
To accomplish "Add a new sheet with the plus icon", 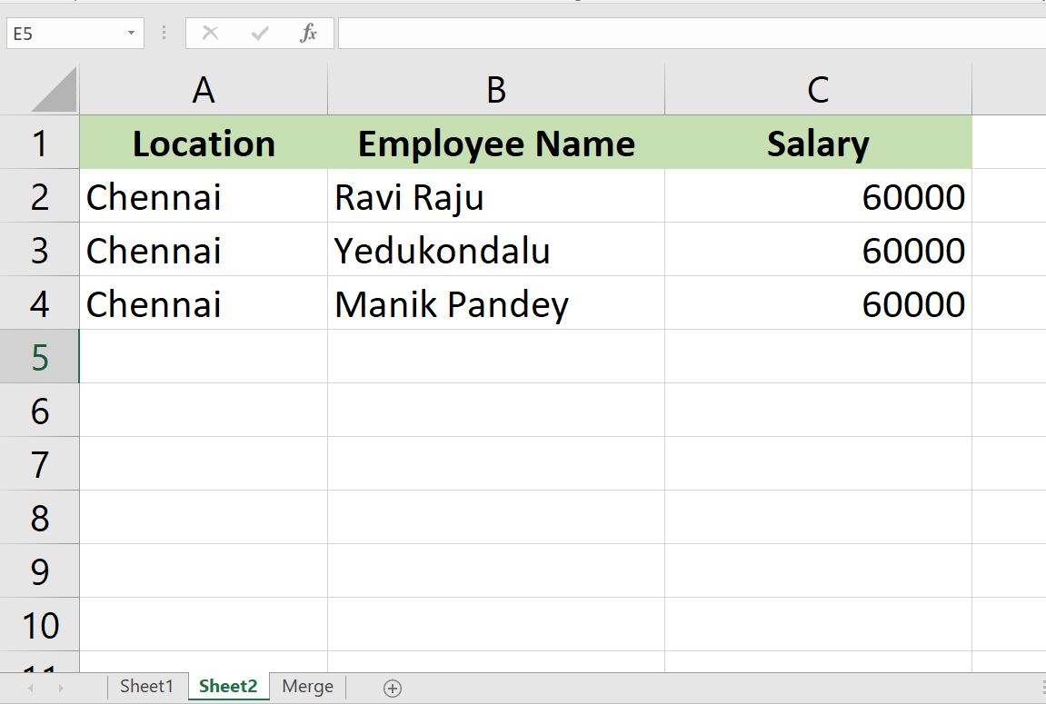I will coord(393,688).
